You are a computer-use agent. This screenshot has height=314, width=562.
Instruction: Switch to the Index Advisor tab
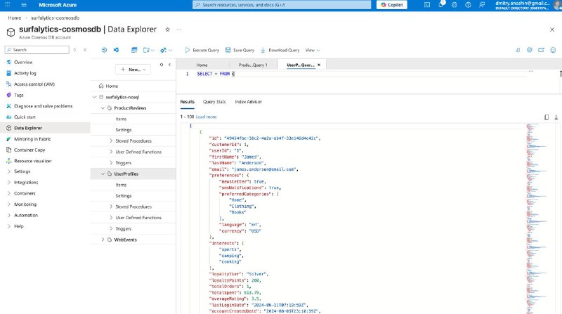[248, 102]
